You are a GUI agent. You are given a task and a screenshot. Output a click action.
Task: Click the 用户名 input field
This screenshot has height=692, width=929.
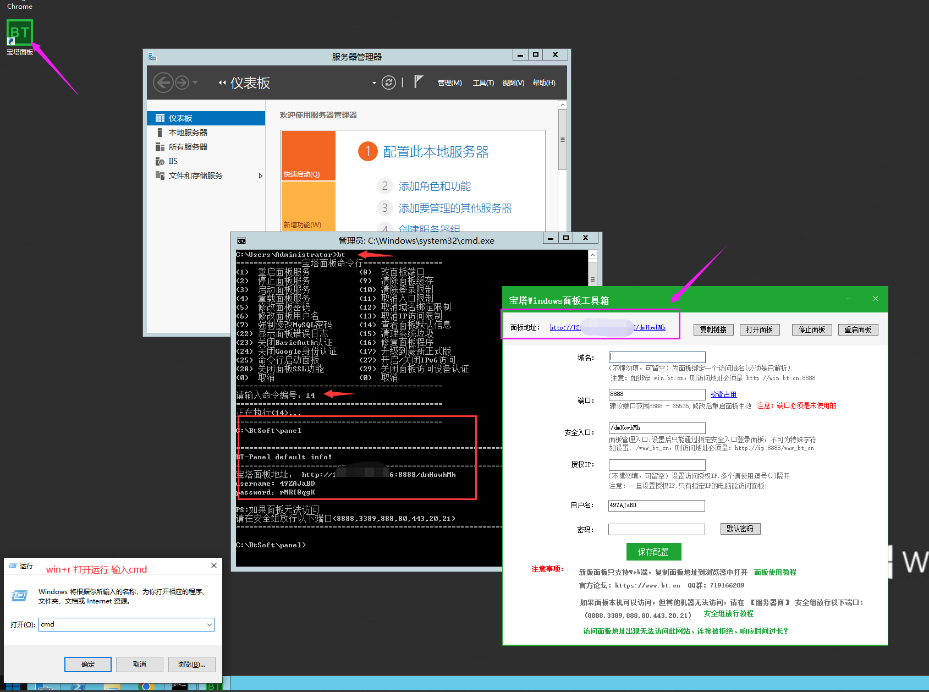pyautogui.click(x=657, y=506)
